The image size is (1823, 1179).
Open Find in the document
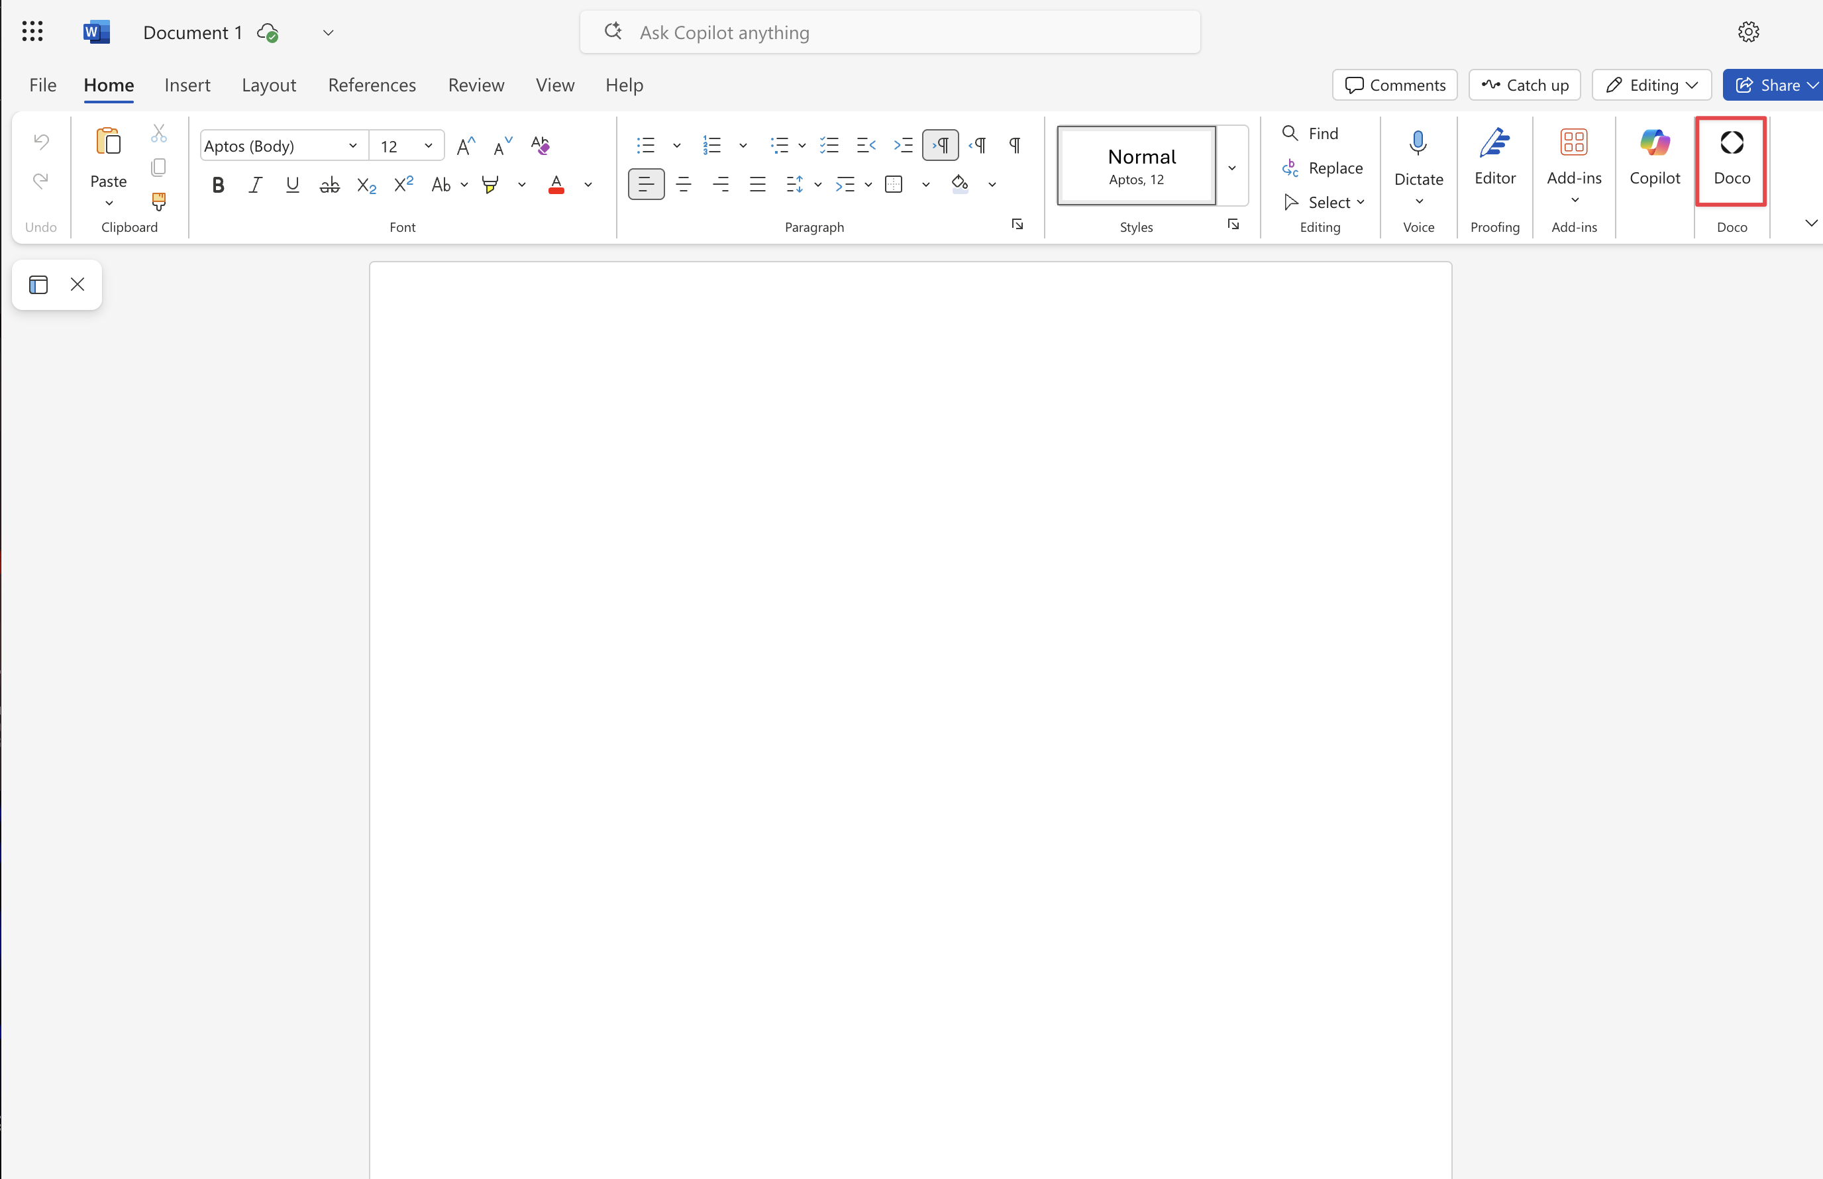pos(1312,132)
